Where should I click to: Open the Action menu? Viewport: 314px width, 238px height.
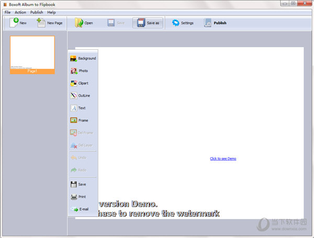(20, 12)
